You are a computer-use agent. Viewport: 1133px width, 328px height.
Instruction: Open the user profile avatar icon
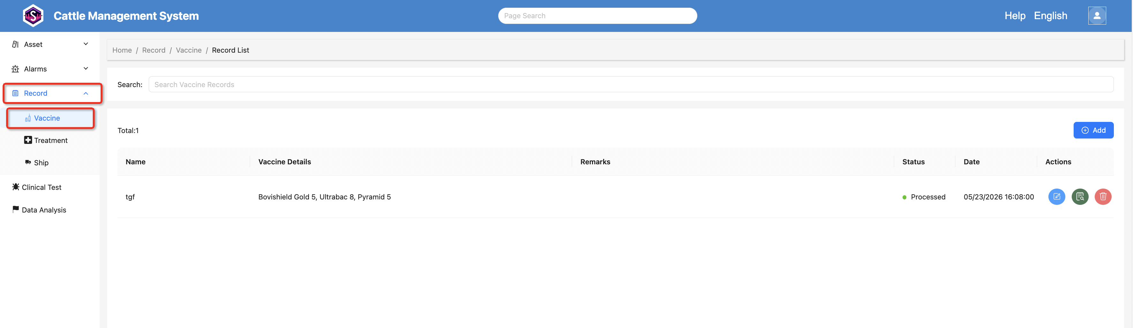coord(1097,16)
